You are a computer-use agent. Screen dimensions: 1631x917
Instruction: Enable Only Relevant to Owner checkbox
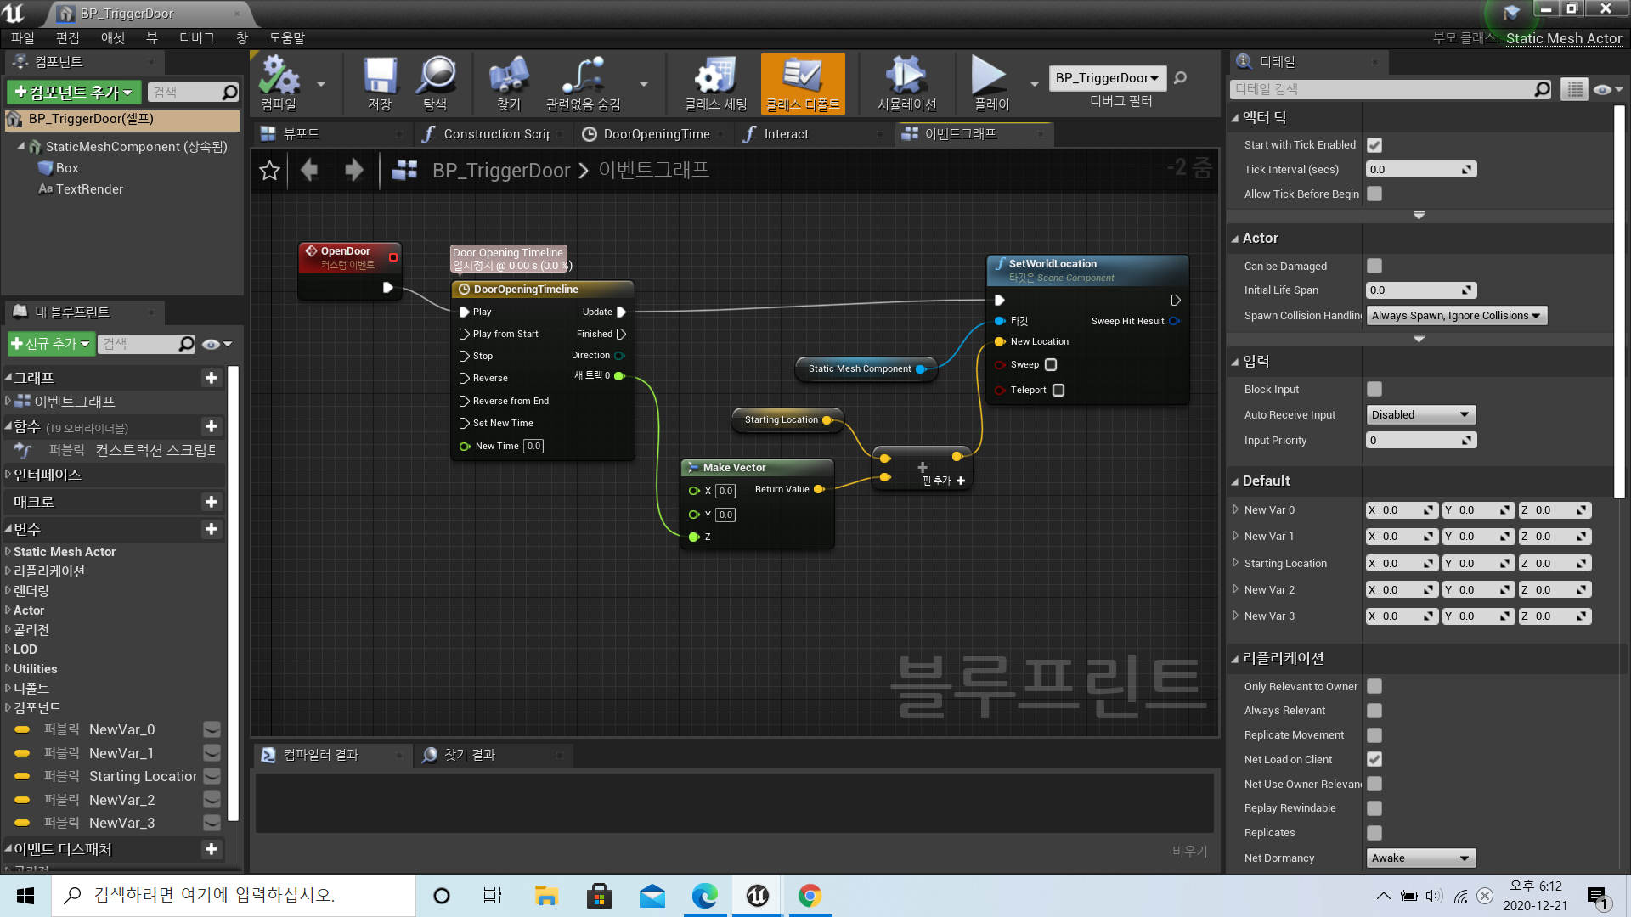[1374, 686]
